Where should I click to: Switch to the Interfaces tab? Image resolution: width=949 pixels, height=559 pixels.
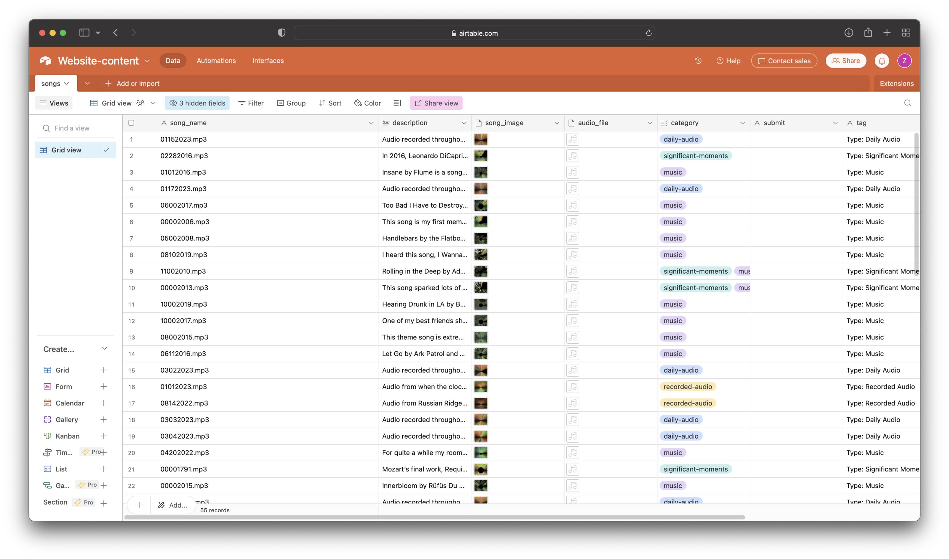pos(268,61)
